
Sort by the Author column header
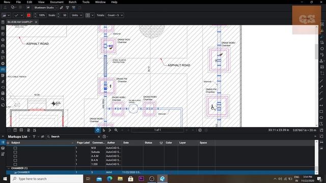(114, 143)
